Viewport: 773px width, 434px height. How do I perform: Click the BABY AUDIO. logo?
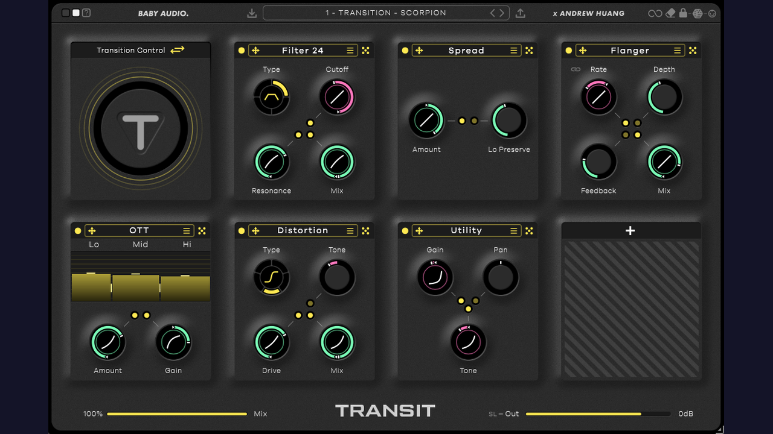click(x=163, y=13)
